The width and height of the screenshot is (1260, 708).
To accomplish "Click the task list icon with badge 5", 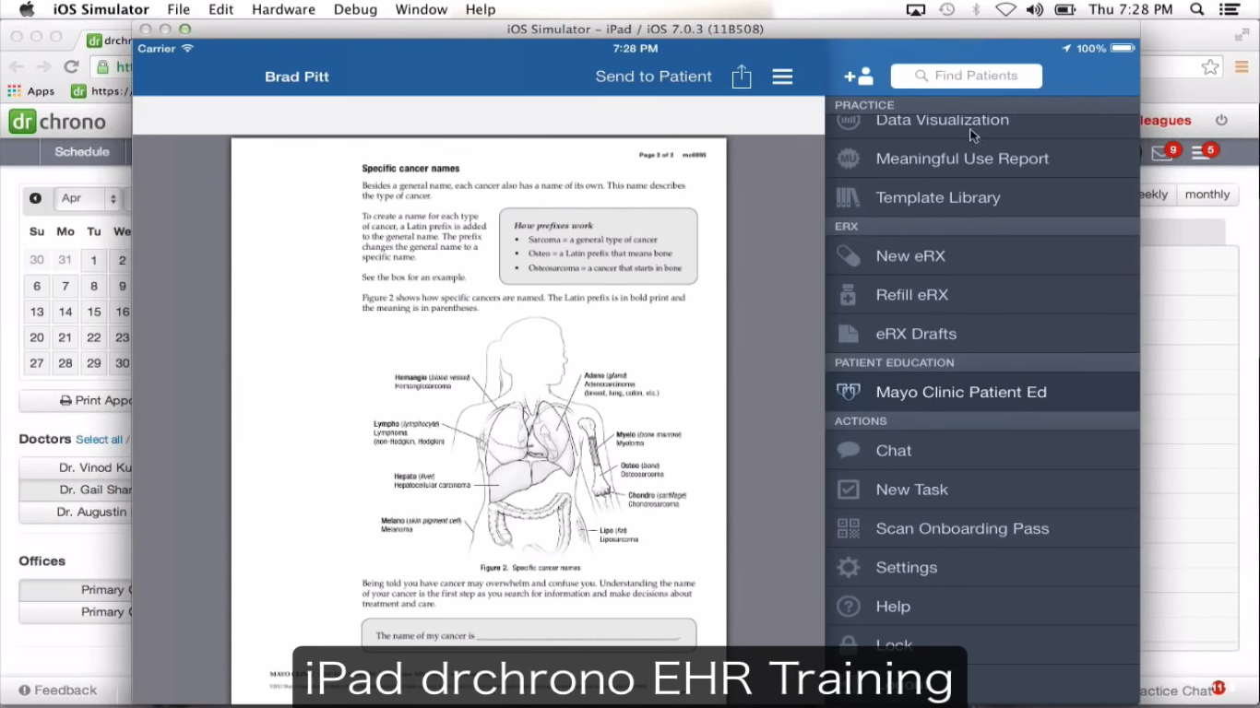I will click(x=1200, y=152).
